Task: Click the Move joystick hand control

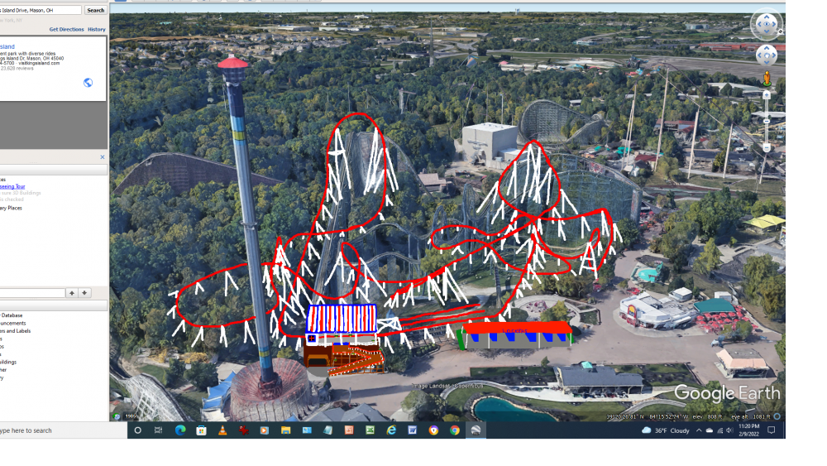Action: (767, 55)
